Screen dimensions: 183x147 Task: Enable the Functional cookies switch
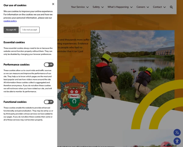pos(48,102)
